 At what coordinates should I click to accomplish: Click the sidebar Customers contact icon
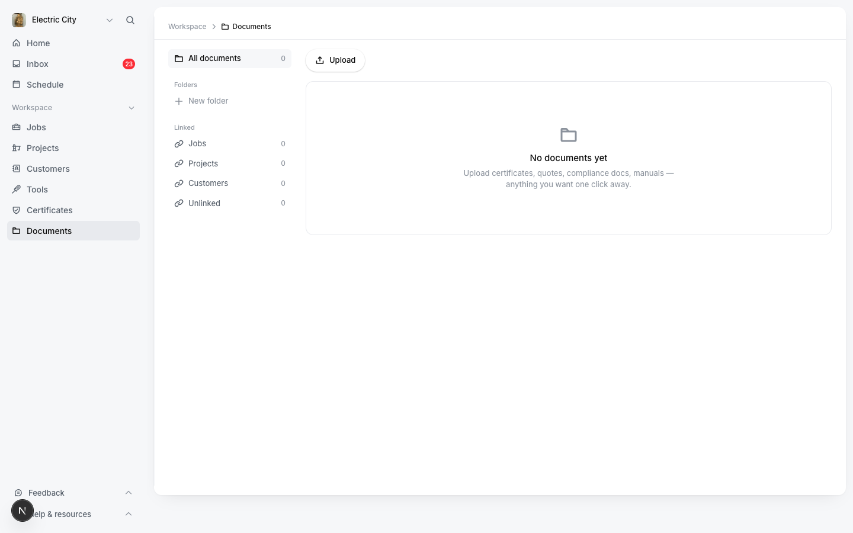[x=17, y=169]
